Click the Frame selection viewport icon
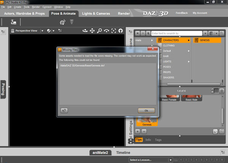This screenshot has height=163, width=228. pyautogui.click(x=114, y=31)
